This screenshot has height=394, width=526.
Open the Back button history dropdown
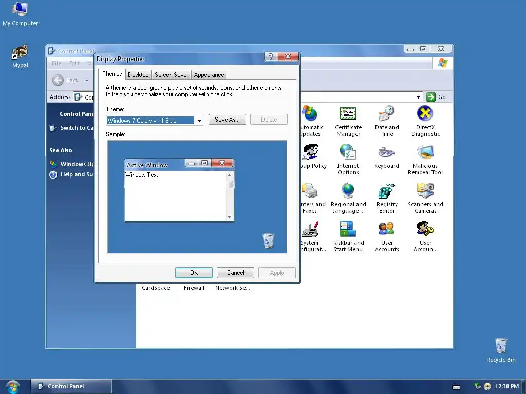pyautogui.click(x=87, y=81)
